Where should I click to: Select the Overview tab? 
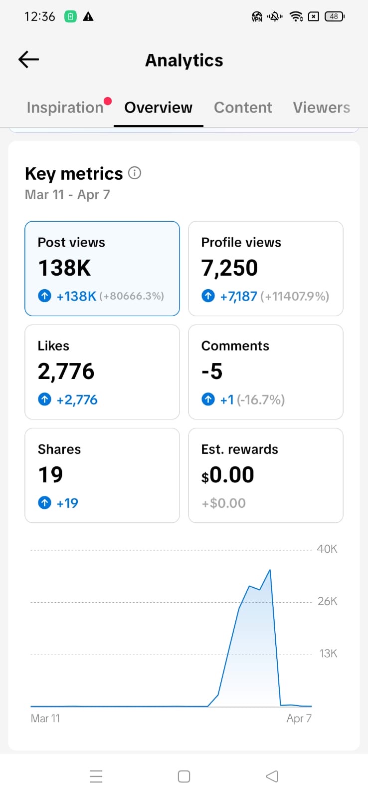(158, 107)
